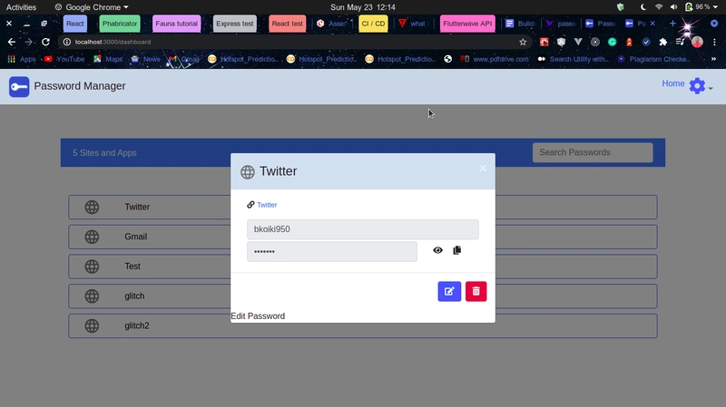This screenshot has width=726, height=407.
Task: Open the Twitter link in the modal
Action: click(x=267, y=205)
